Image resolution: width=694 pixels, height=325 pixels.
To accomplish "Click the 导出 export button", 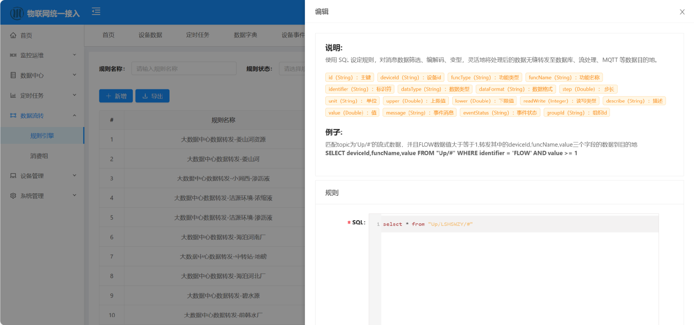I will pos(152,96).
